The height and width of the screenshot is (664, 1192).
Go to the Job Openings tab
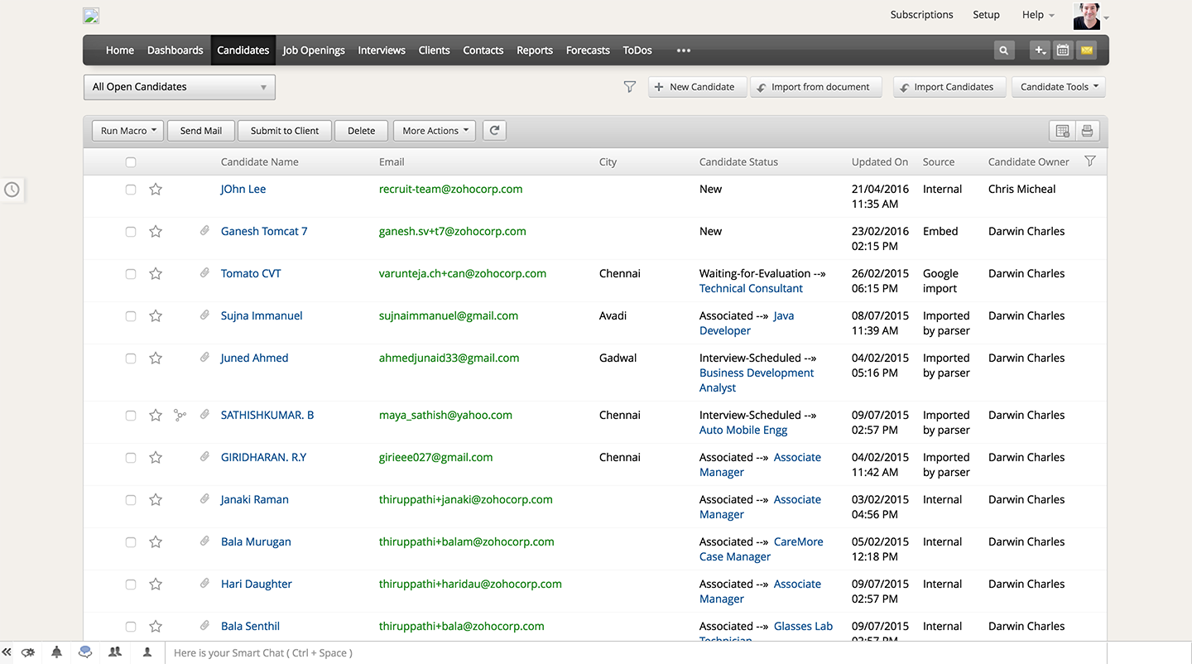click(314, 51)
